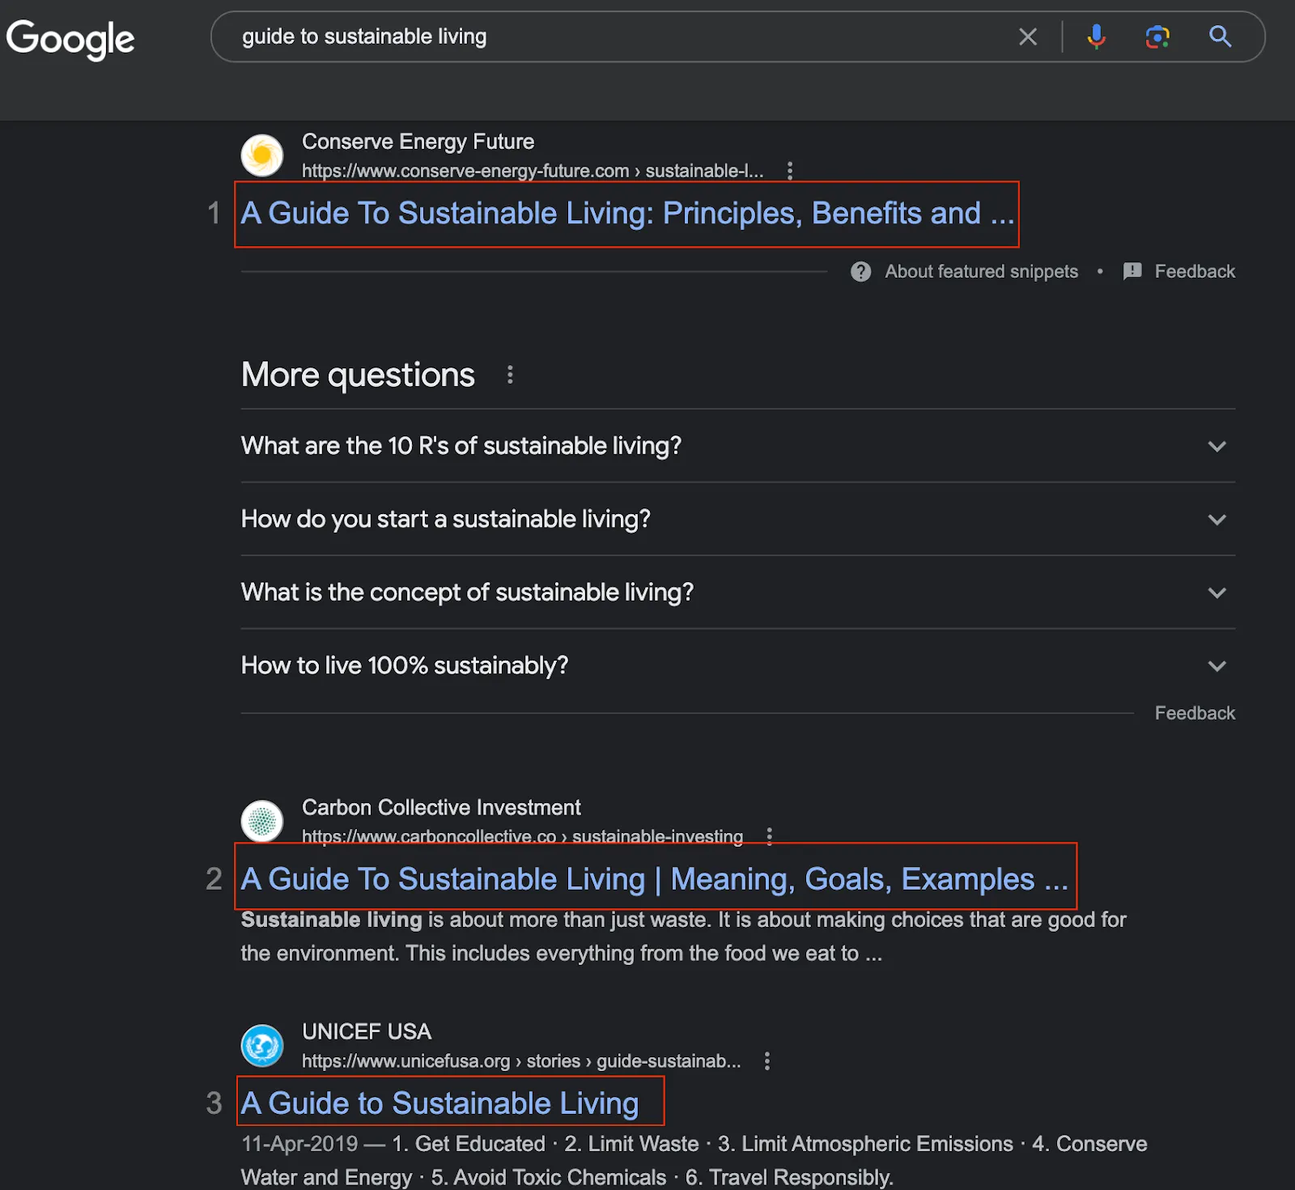Open more options for Conserve Energy Future result
The image size is (1295, 1190).
tap(790, 171)
